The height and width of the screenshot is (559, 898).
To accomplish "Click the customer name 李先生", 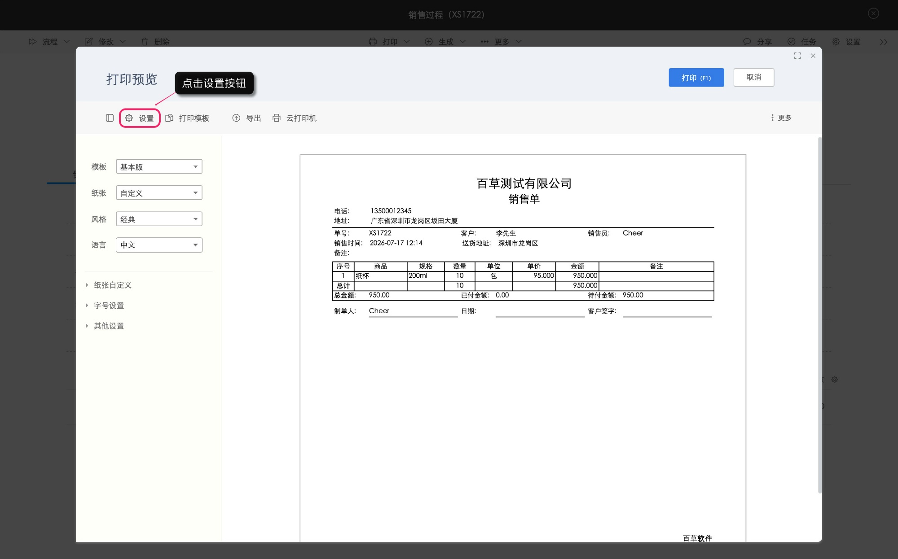I will (506, 233).
